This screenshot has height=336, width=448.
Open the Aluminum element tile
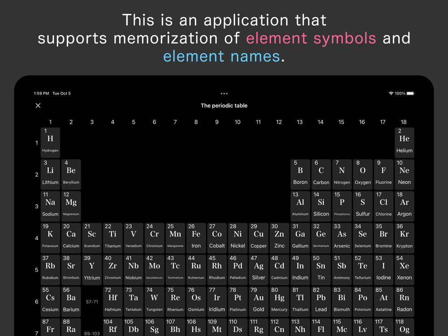[x=300, y=206]
